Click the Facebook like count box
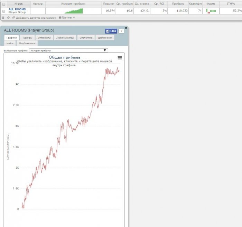The width and height of the screenshot is (242, 227). pos(121,31)
